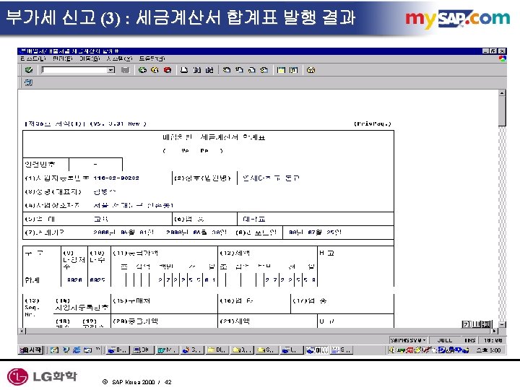520x390 pixels.
Task: Click the SAP logo icon at menu bar end
Action: click(503, 58)
